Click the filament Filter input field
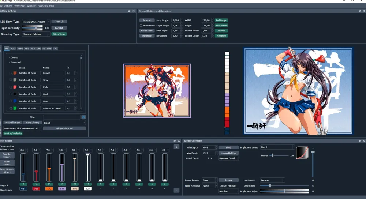Image resolution: width=366 pixels, height=199 pixels. point(62,117)
